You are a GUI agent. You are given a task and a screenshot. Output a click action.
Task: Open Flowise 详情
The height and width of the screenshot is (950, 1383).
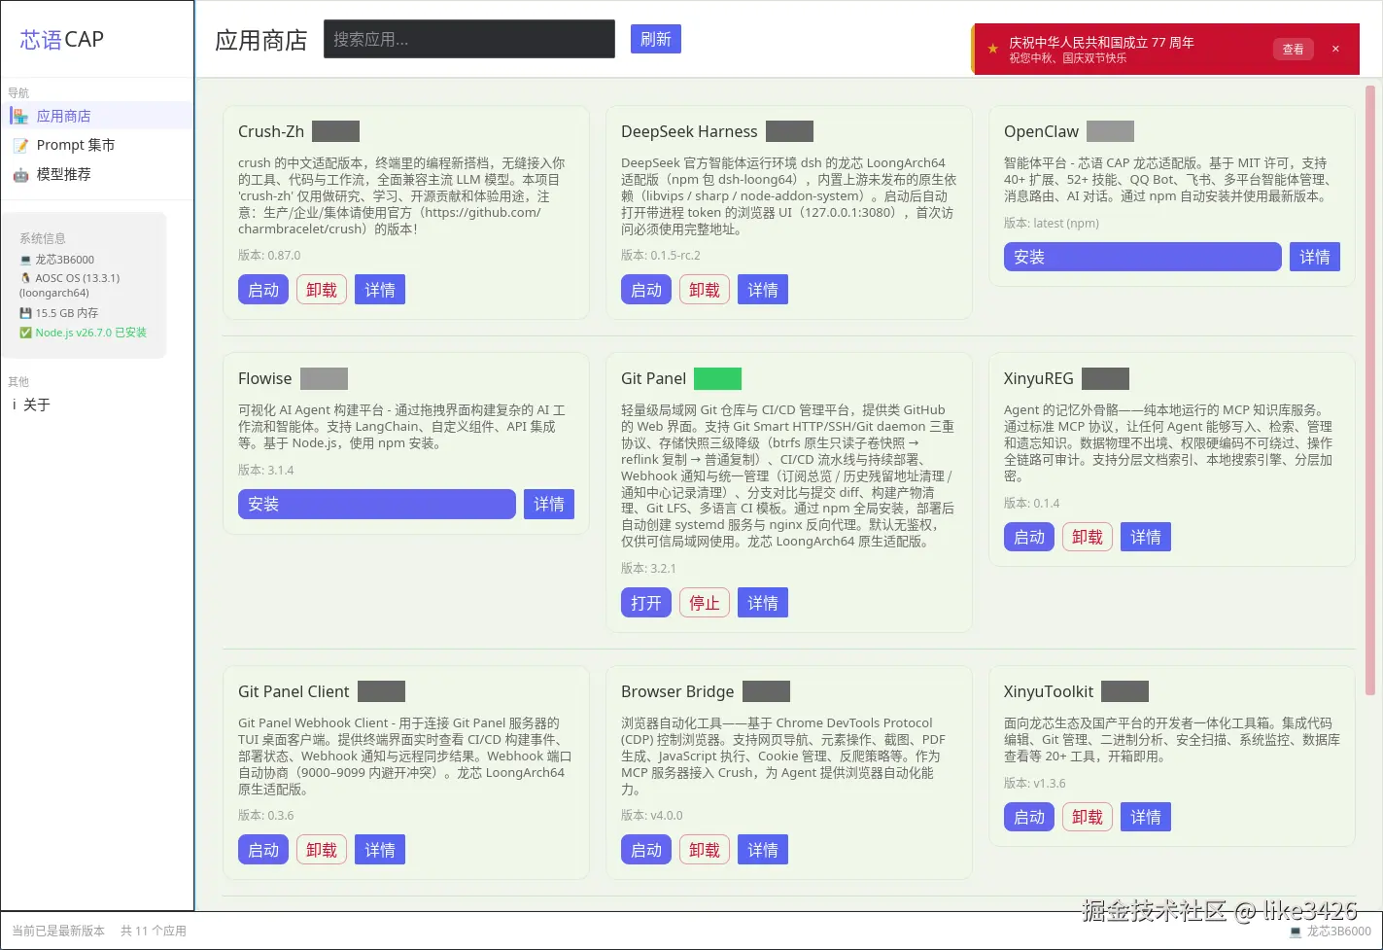click(549, 504)
